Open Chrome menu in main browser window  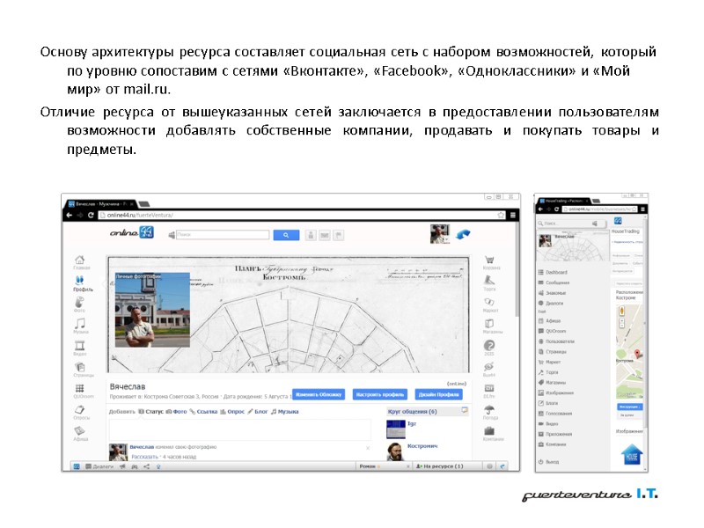(513, 215)
